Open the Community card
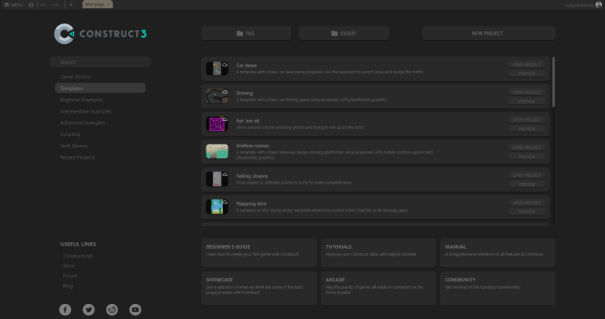This screenshot has width=605, height=319. pos(498,288)
